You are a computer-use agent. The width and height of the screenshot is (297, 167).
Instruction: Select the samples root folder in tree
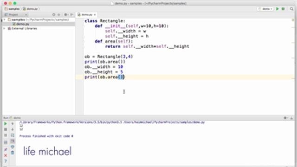pyautogui.click(x=38, y=19)
